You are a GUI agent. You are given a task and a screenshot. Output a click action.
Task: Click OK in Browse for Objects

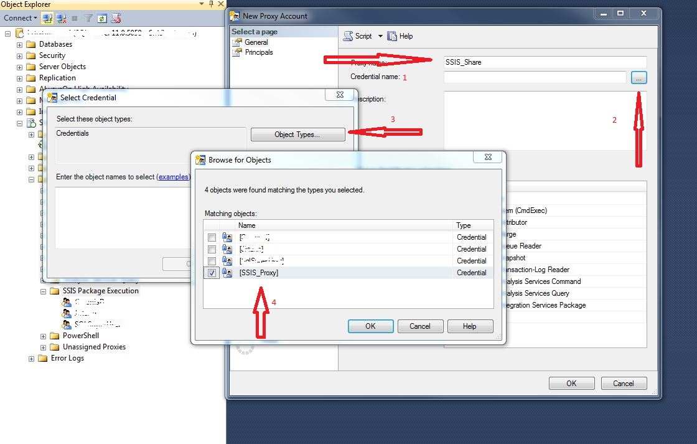[x=370, y=326]
